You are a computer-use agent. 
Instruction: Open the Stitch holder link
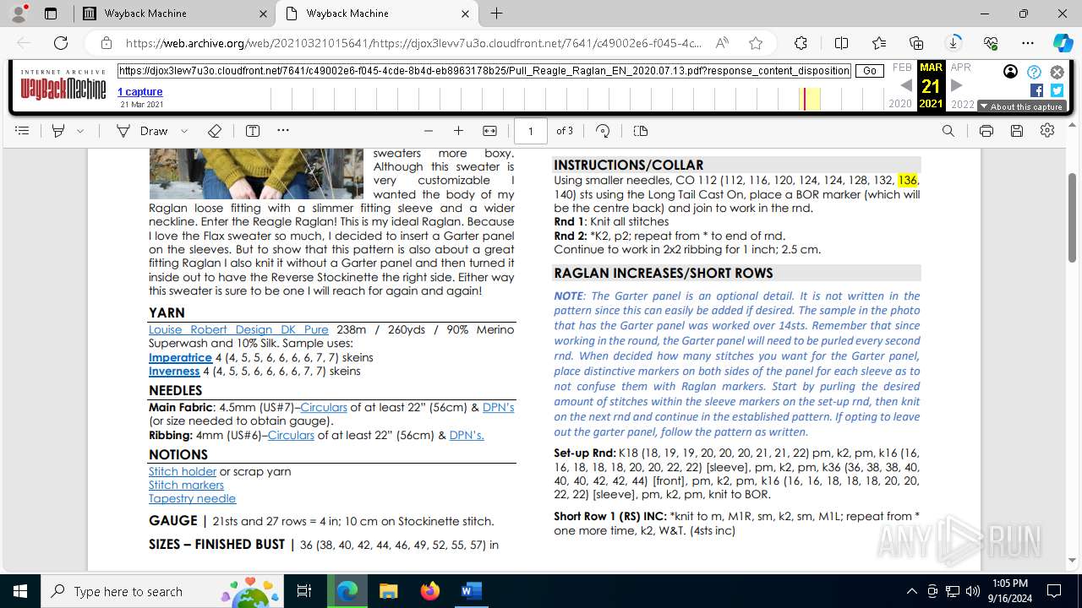[x=183, y=471]
